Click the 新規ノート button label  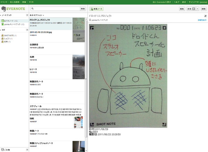(x=98, y=9)
